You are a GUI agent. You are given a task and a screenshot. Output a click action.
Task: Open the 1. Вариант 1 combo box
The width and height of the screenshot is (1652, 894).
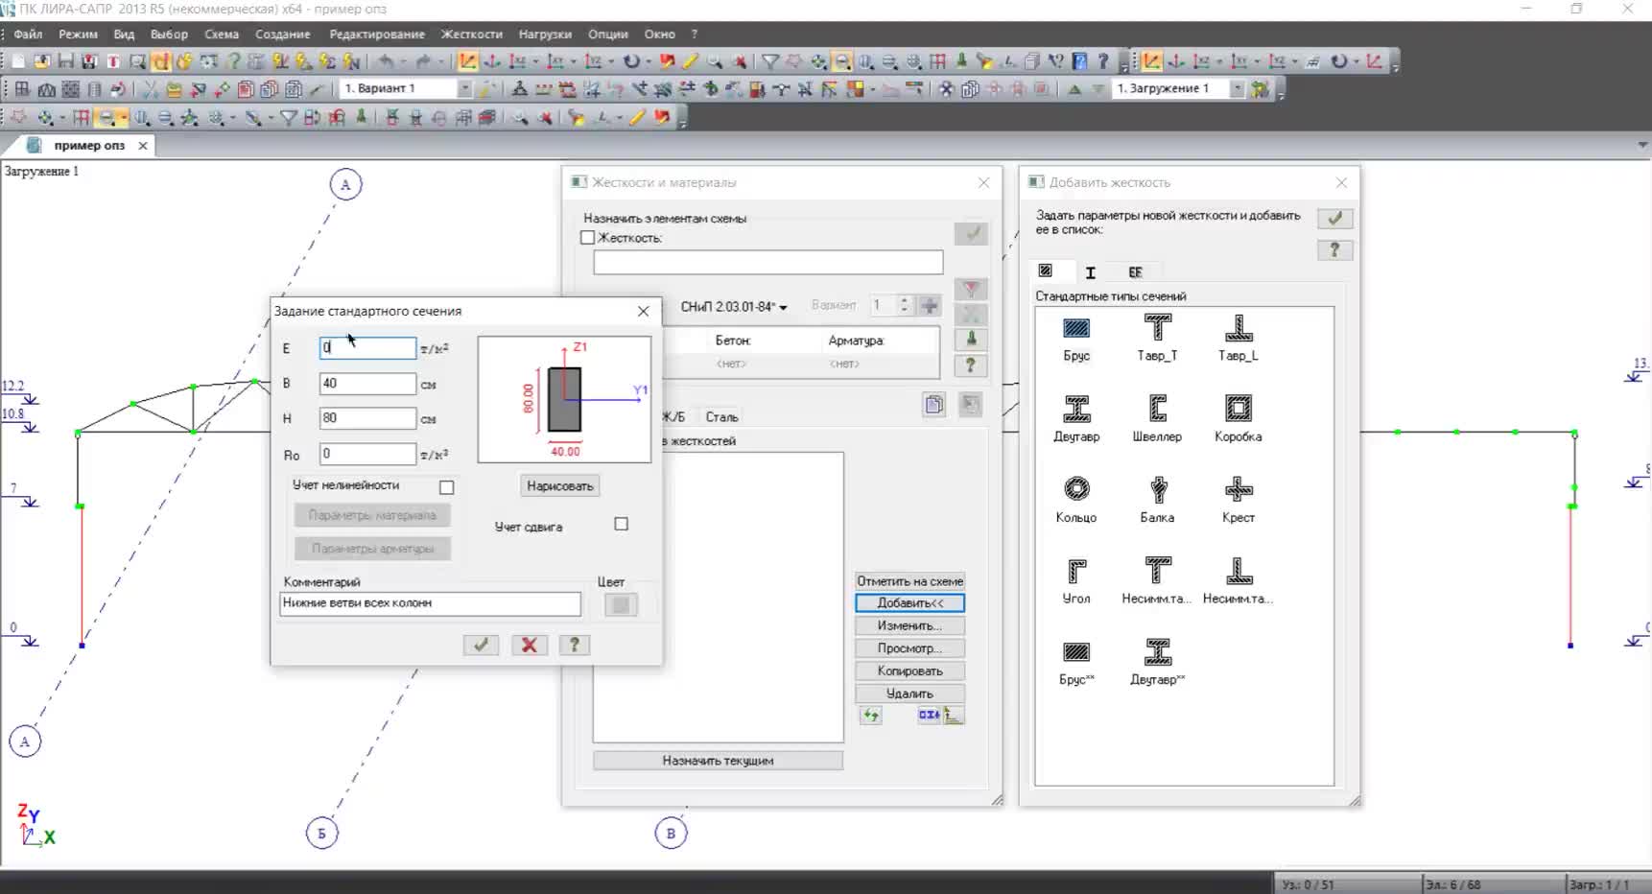[407, 88]
